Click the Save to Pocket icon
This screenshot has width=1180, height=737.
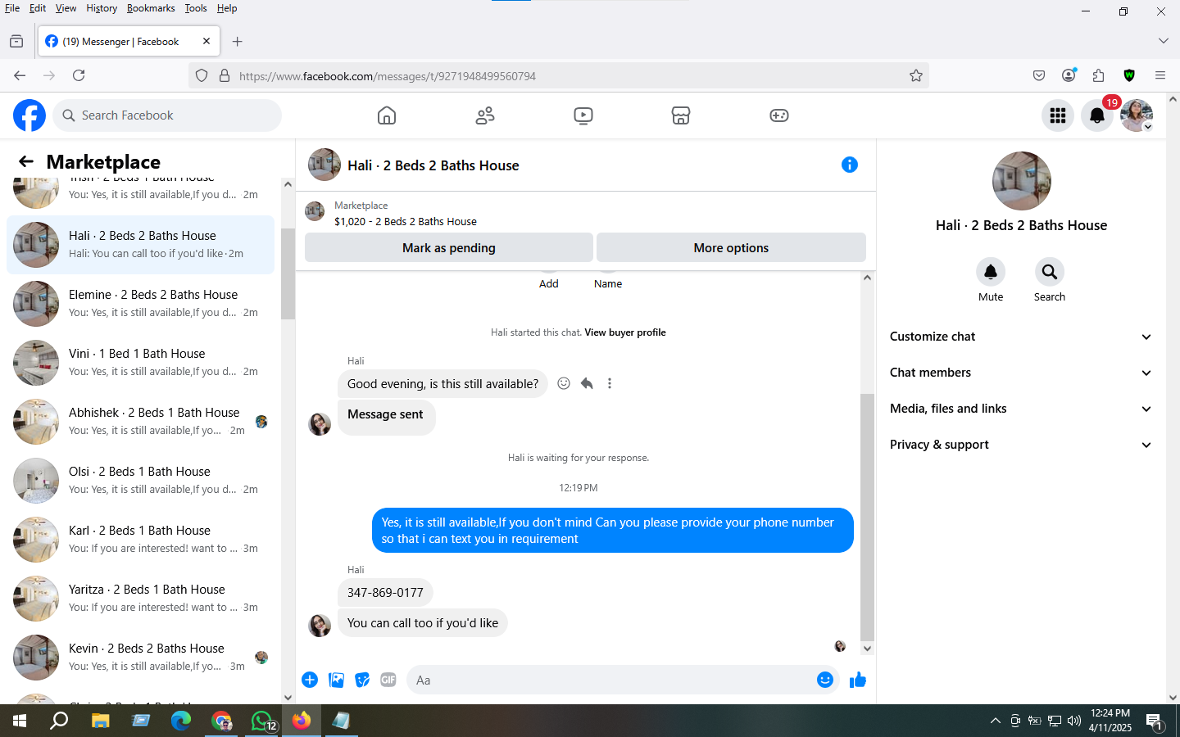coord(1039,75)
